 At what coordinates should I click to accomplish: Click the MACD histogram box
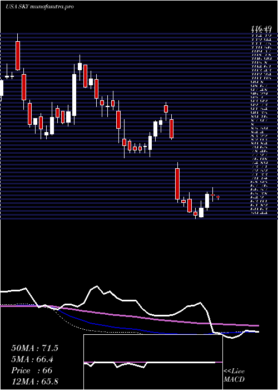click(x=153, y=362)
